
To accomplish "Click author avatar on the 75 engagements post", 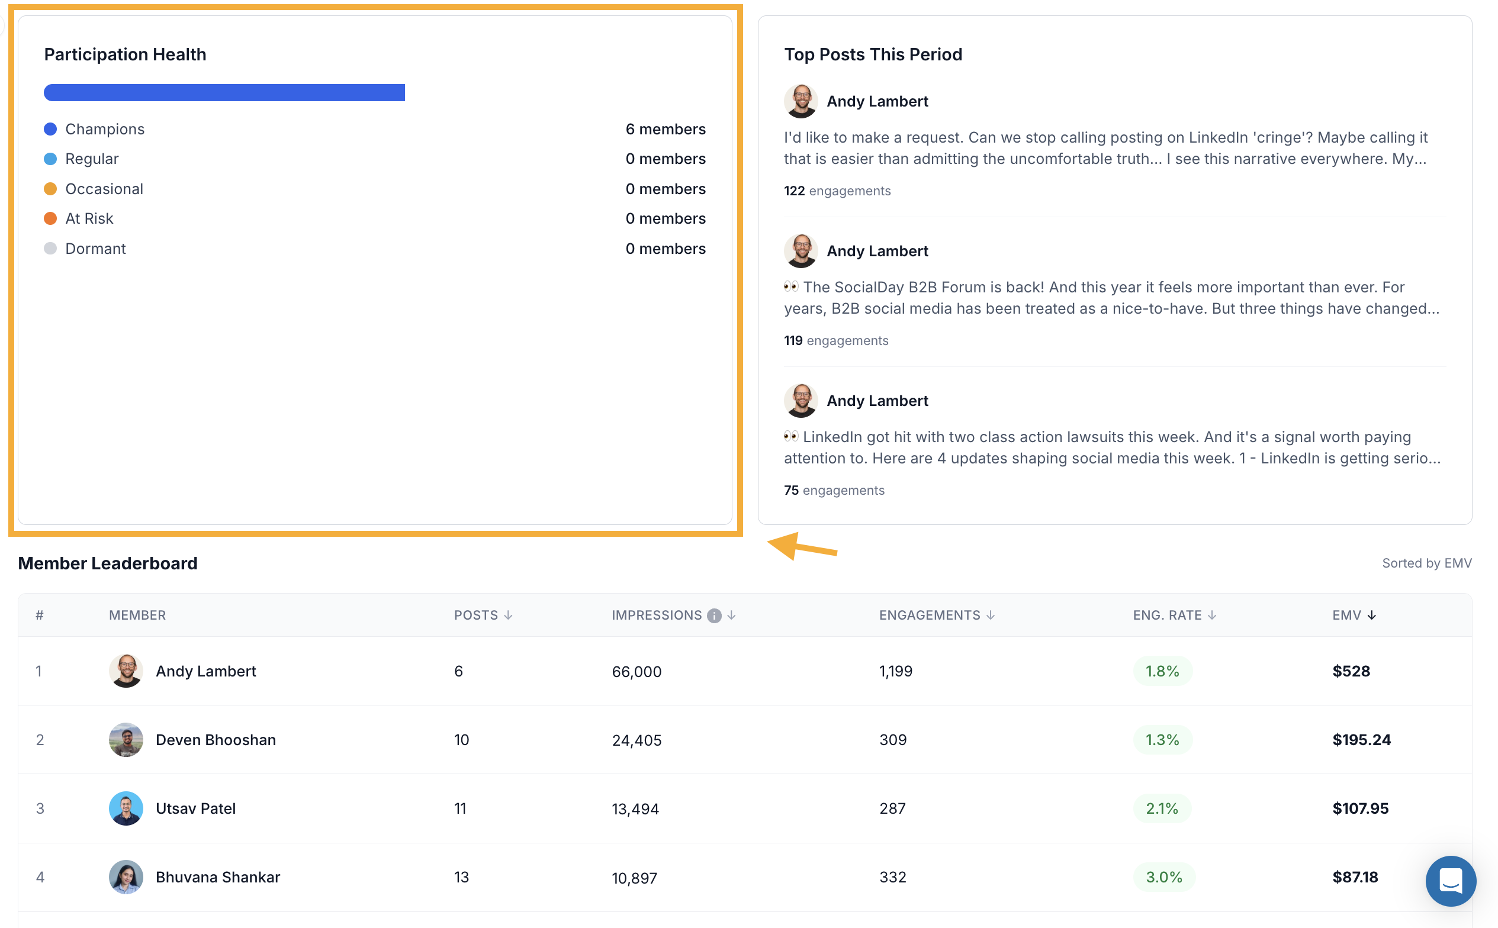I will point(801,401).
